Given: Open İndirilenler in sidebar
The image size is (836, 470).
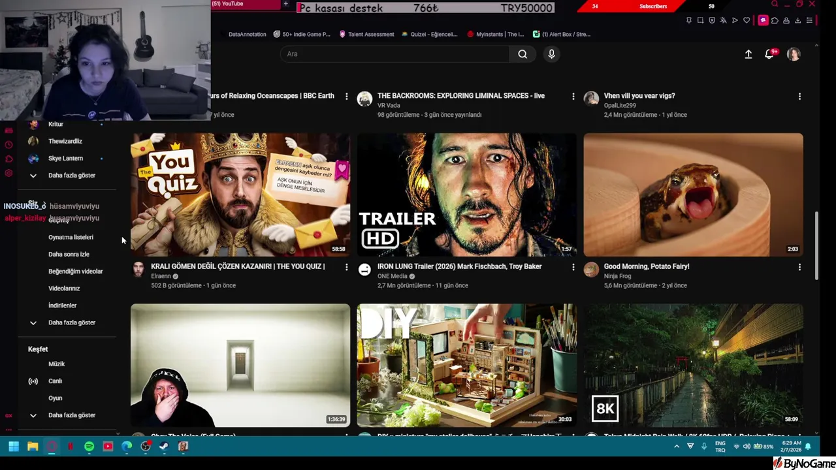Looking at the screenshot, I should pos(63,305).
